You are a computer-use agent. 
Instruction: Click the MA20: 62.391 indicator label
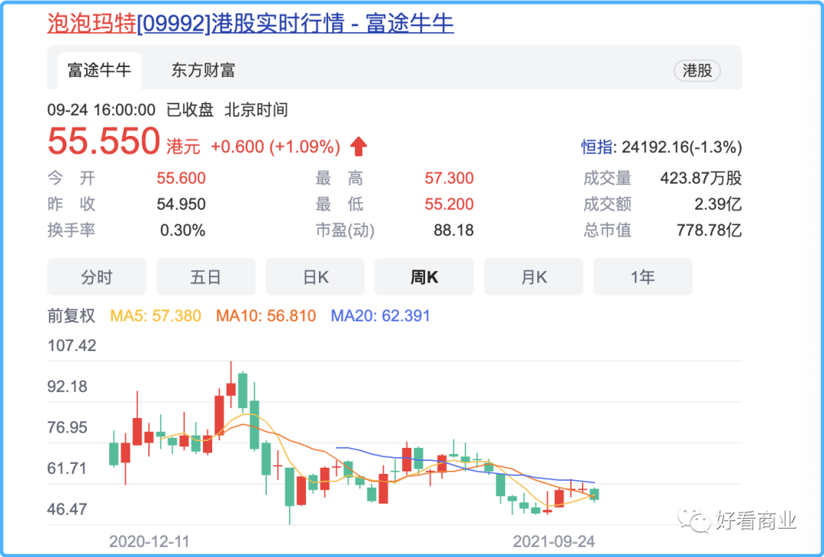pyautogui.click(x=381, y=316)
